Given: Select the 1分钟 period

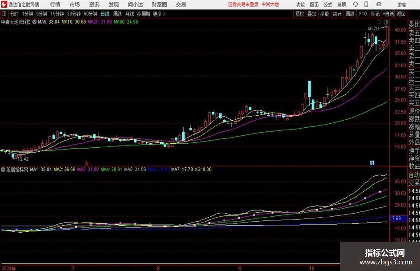Looking at the screenshot, I should coord(28,14).
